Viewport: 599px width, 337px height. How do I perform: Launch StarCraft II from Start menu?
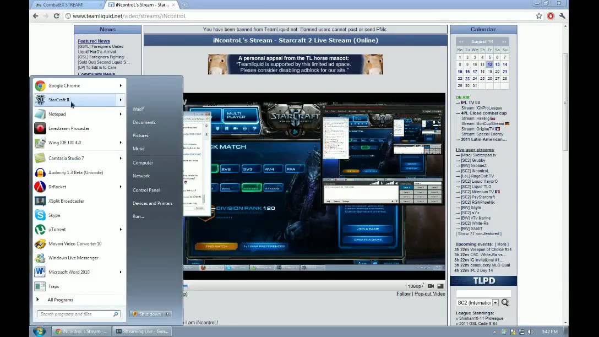(x=78, y=100)
